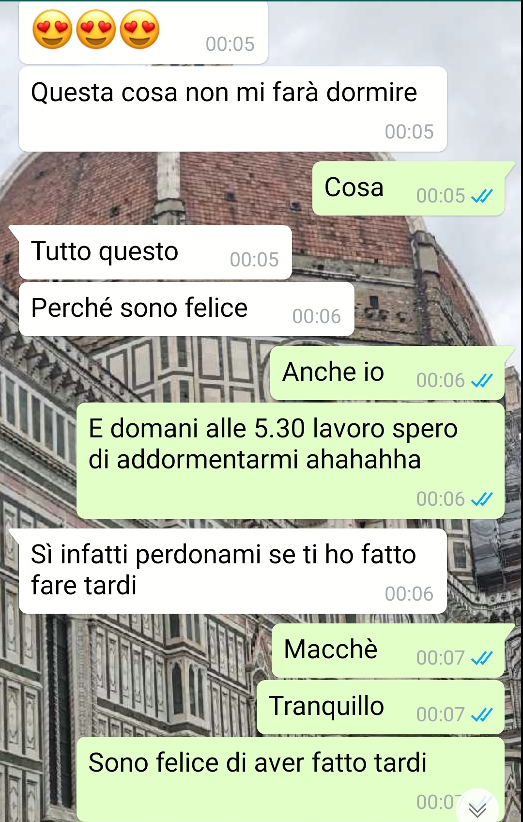This screenshot has width=523, height=822.
Task: Tap read receipt ticks beside 'Anche io'
Action: click(x=482, y=381)
